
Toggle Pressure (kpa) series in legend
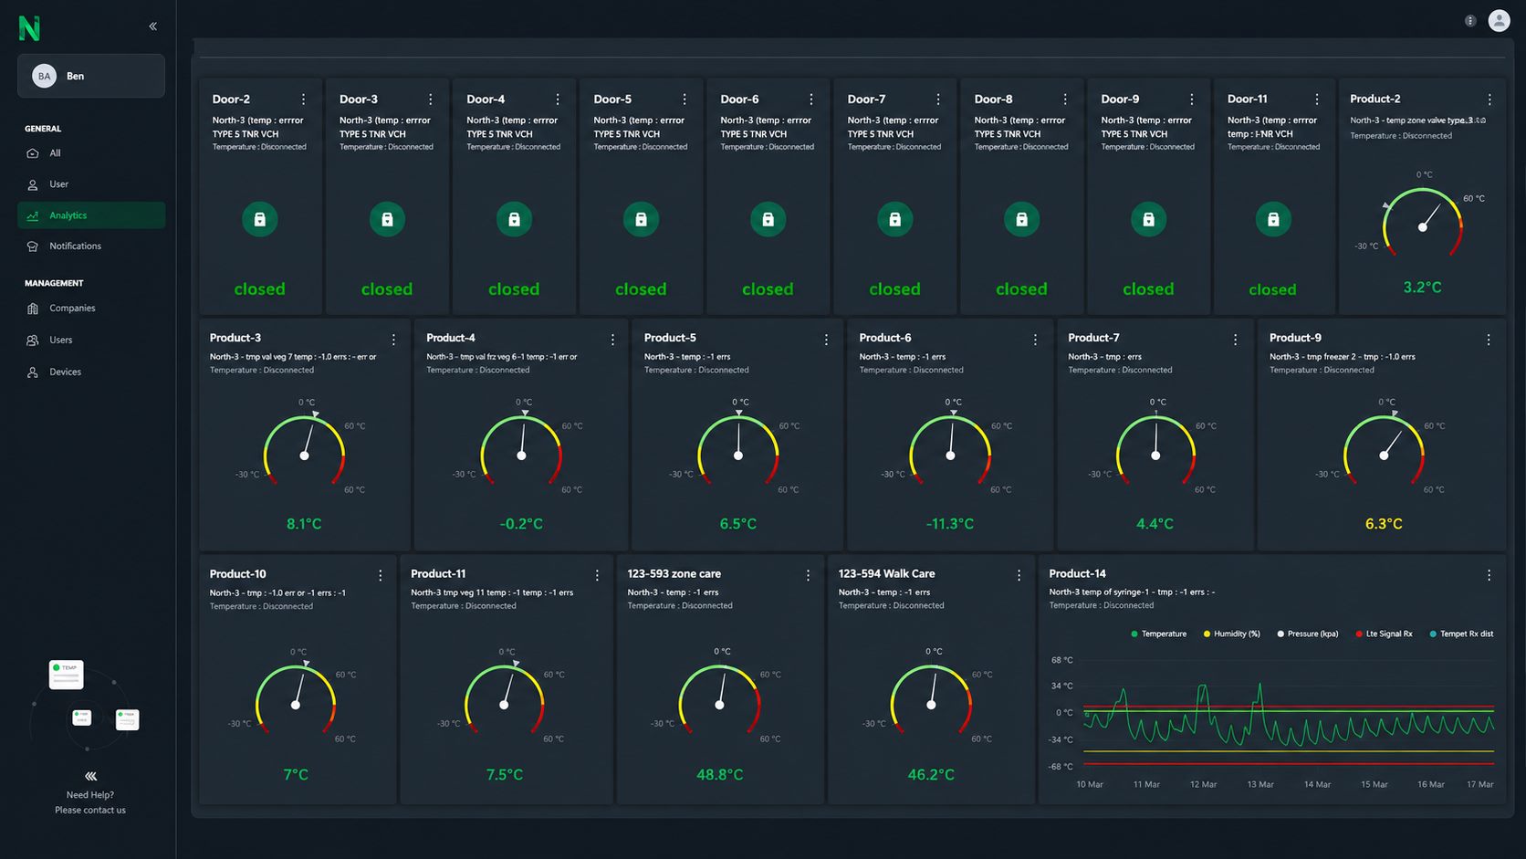pyautogui.click(x=1308, y=634)
